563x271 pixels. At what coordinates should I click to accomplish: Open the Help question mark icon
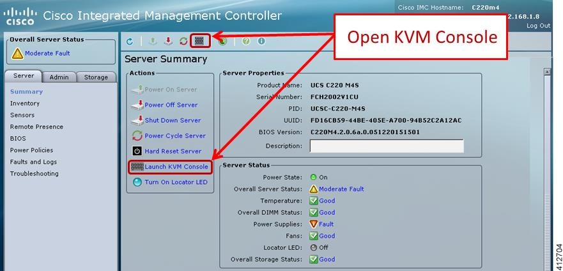click(245, 42)
